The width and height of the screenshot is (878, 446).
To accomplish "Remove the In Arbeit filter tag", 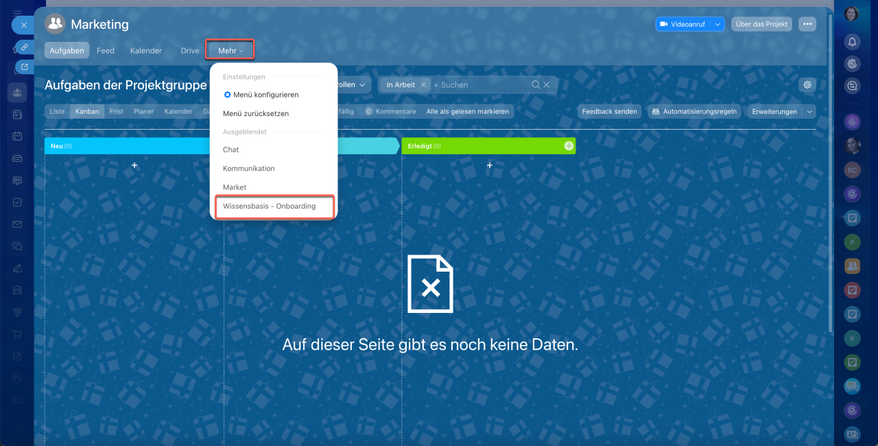I will point(423,85).
